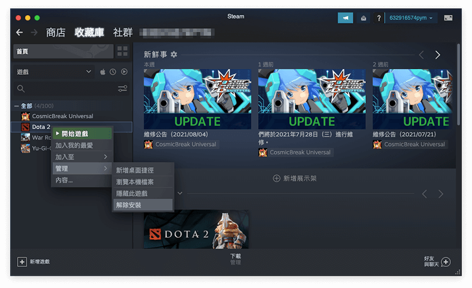Open the 1 週前 CosmicBreak UPDATE thumbnail
This screenshot has height=288, width=472.
coord(312,99)
